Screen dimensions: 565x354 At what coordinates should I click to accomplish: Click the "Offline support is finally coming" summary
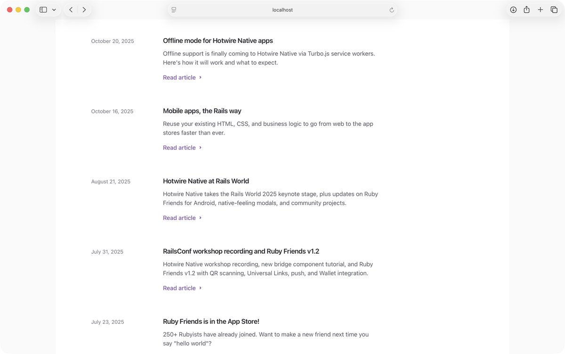click(269, 58)
